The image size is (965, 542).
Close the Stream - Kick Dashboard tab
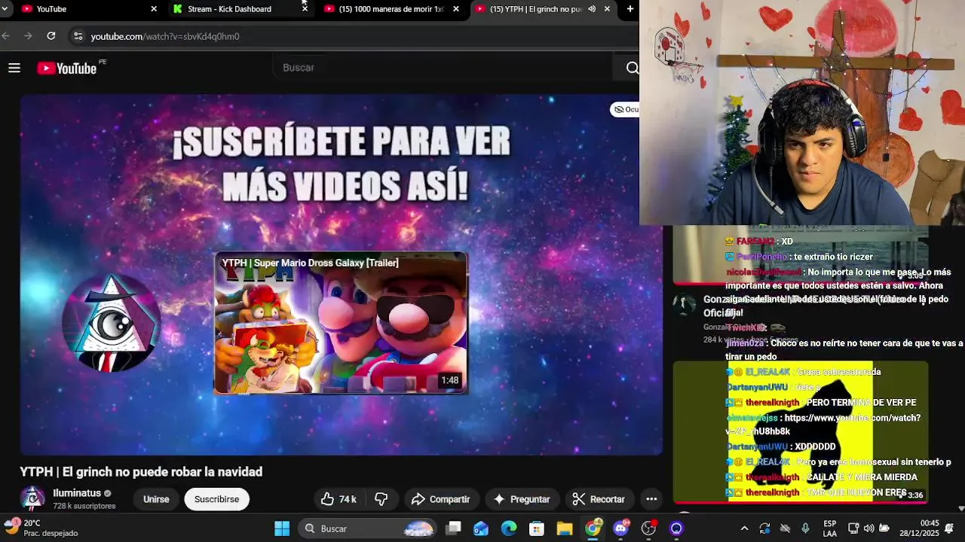coord(305,9)
